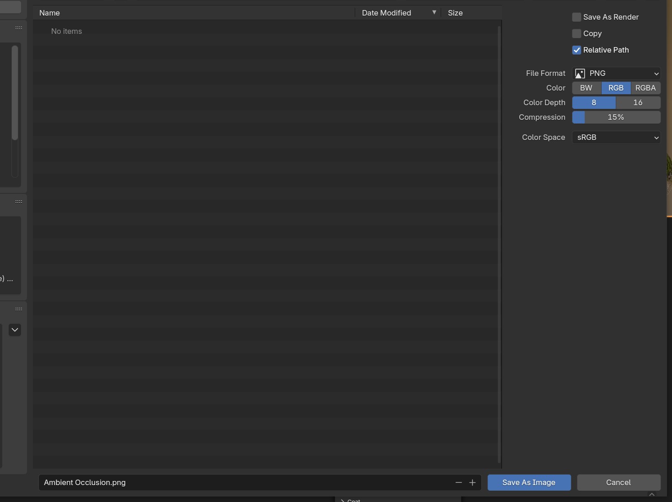The width and height of the screenshot is (672, 502).
Task: Open the File Format PNG dropdown
Action: tap(616, 73)
